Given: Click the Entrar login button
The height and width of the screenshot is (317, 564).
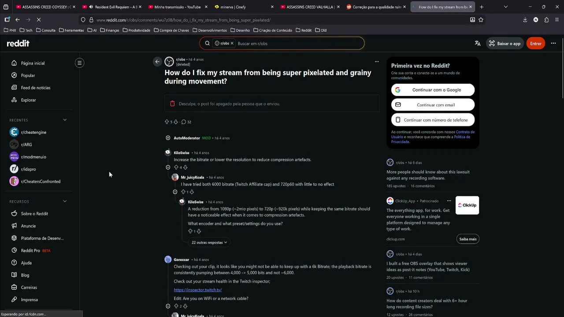Looking at the screenshot, I should point(536,43).
